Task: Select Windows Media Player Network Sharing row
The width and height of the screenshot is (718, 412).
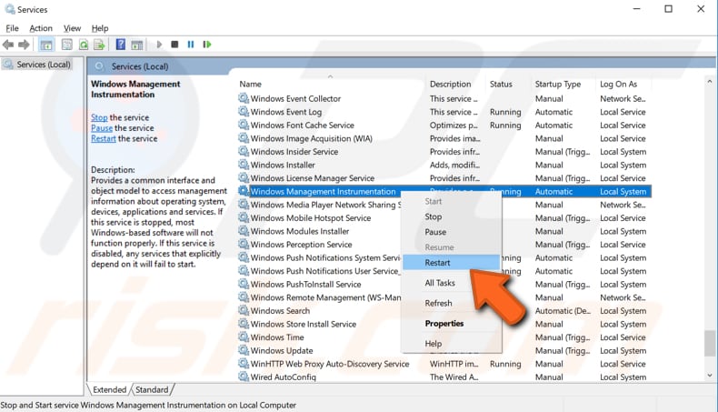Action: coord(444,205)
